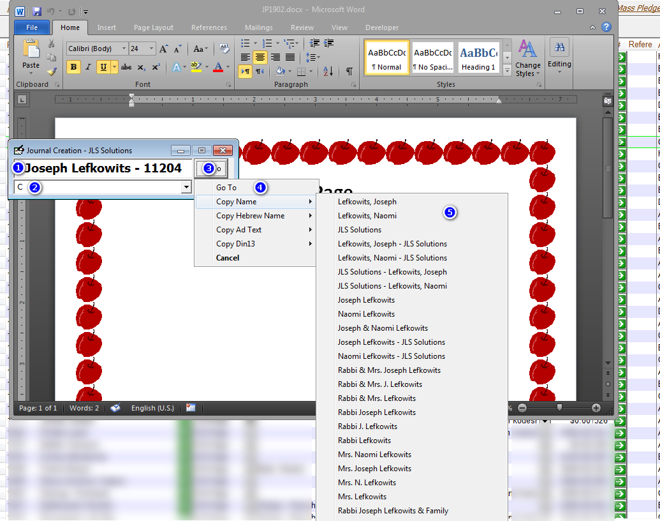The height and width of the screenshot is (521, 660).
Task: Open the Calibri (Body) font name dropdown
Action: [x=124, y=49]
